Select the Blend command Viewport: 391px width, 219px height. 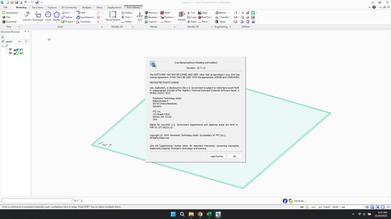[221, 12]
